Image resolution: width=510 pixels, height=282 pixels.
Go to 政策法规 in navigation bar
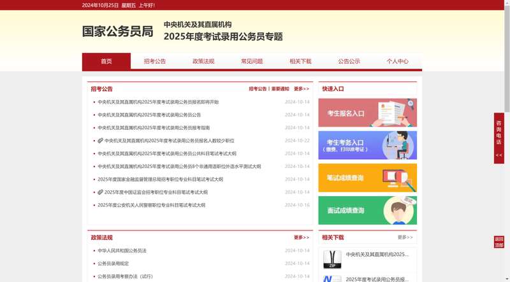pos(203,62)
